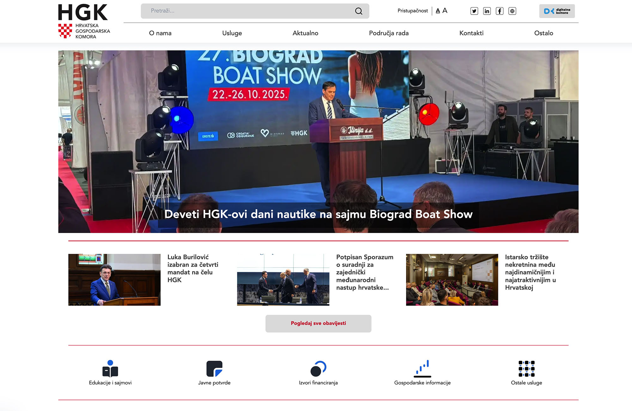This screenshot has height=411, width=632.
Task: Select larger A font size
Action: 445,10
